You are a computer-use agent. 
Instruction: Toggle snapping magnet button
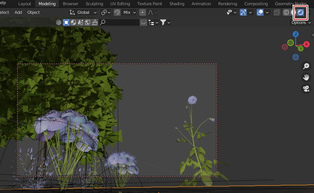click(x=117, y=12)
